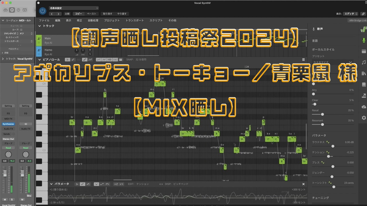367x206 pixels.
Task: Solo the Hamo track
Action: tap(90, 54)
